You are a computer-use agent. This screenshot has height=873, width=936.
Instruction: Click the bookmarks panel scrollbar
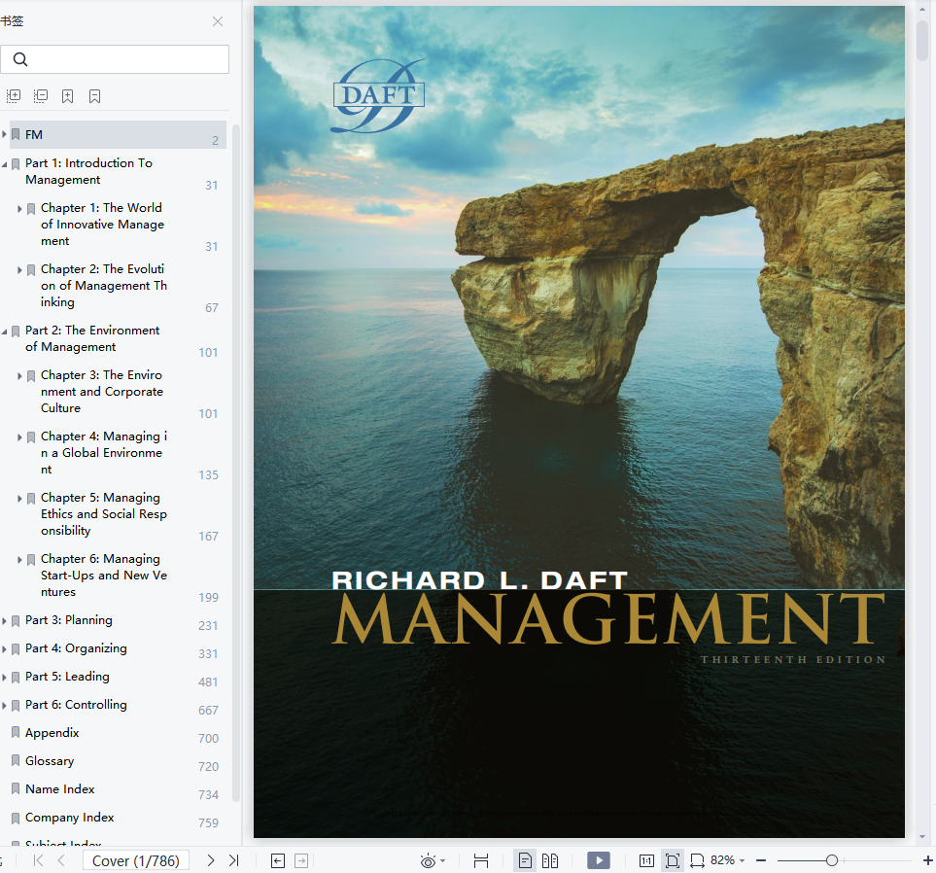(x=236, y=463)
